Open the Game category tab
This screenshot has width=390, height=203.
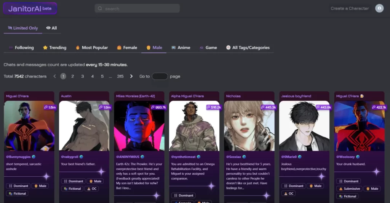pos(208,48)
